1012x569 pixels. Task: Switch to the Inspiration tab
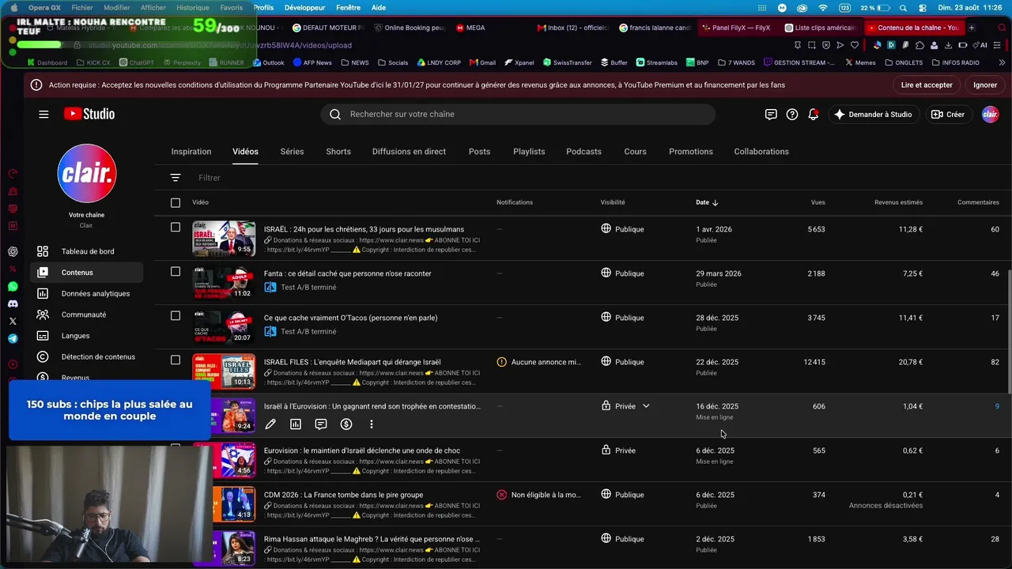tap(191, 152)
